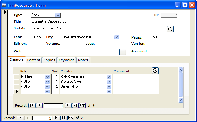Open the Type dropdown showing Book
Viewport: 197px width, 122px height.
[58, 15]
